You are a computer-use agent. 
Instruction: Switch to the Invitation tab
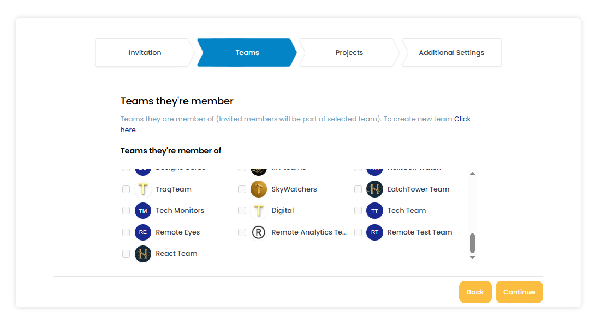pyautogui.click(x=144, y=52)
